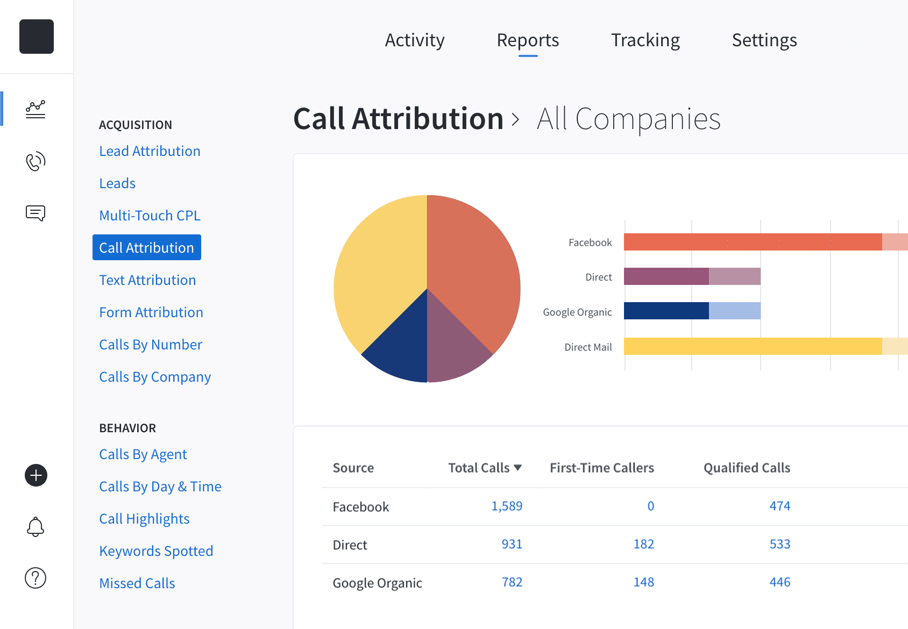This screenshot has height=629, width=908.
Task: Open the Lead Attribution report
Action: pos(150,151)
